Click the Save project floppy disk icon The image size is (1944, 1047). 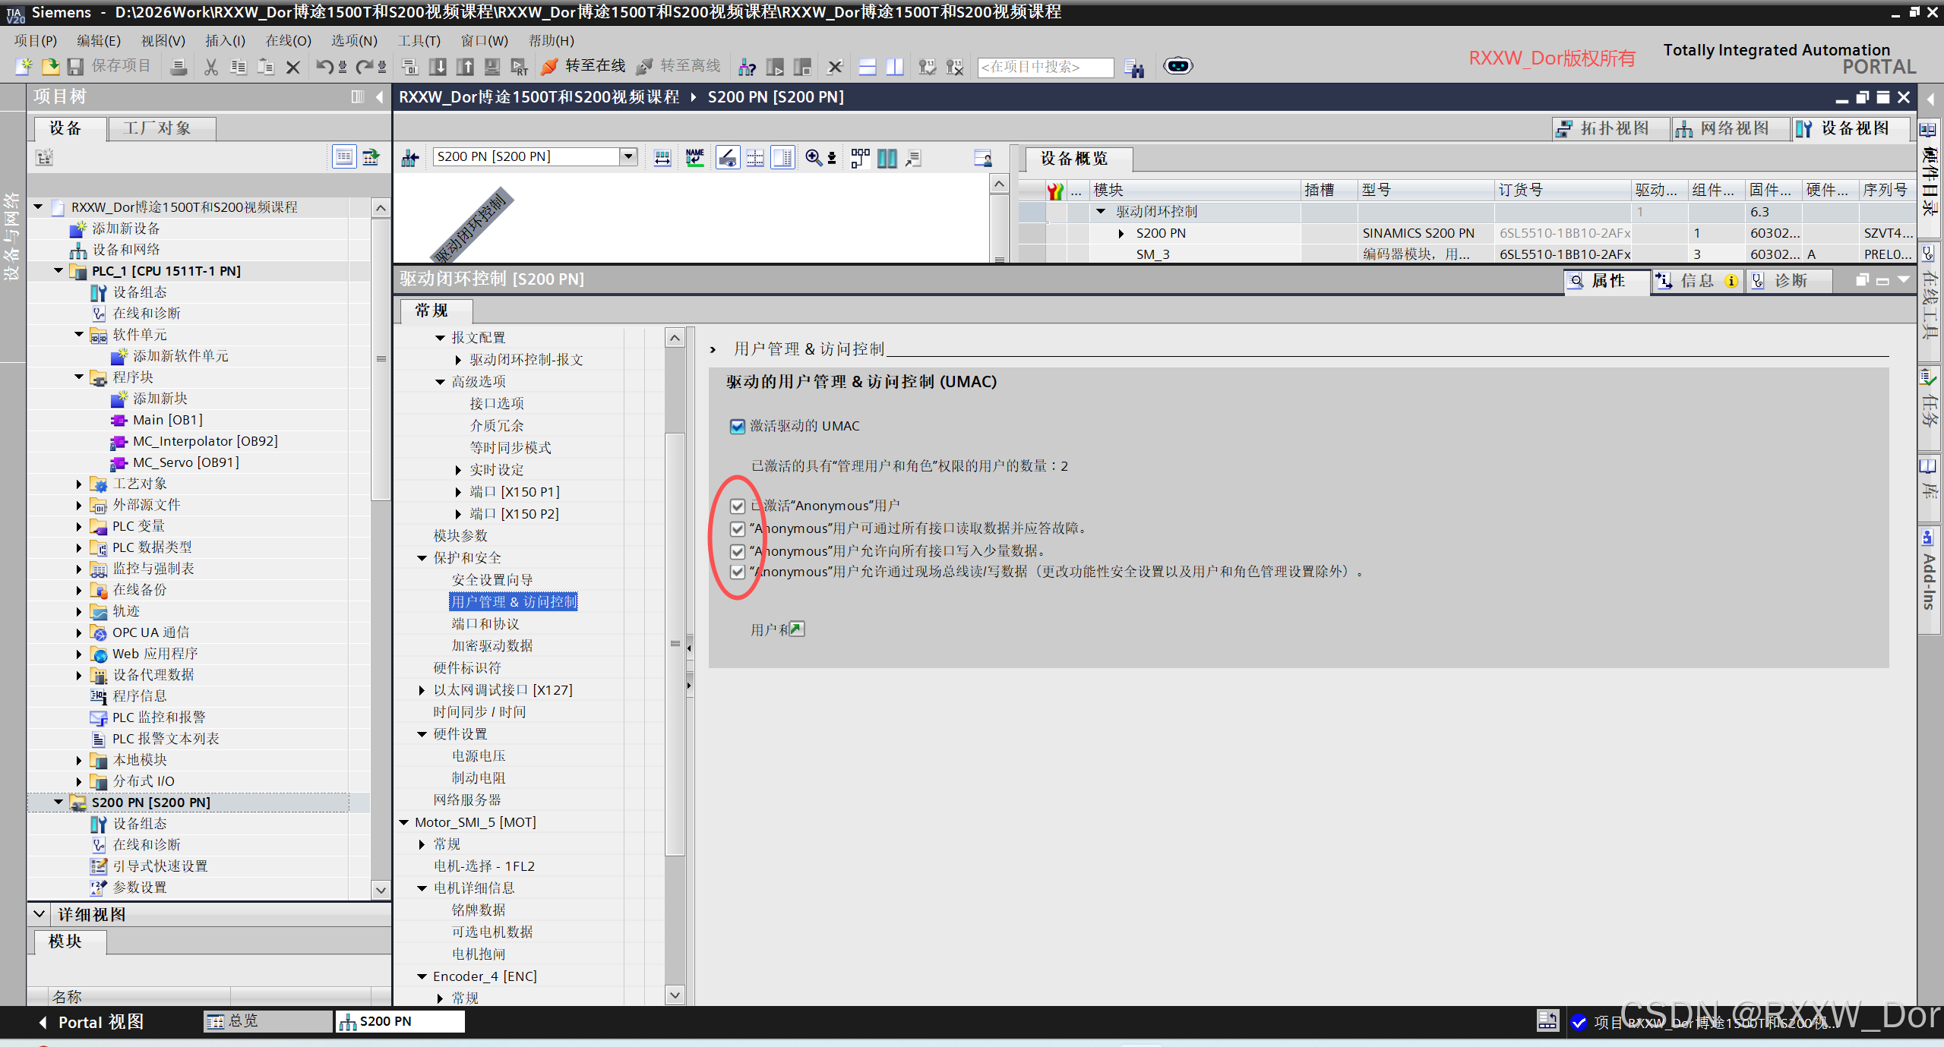coord(75,67)
